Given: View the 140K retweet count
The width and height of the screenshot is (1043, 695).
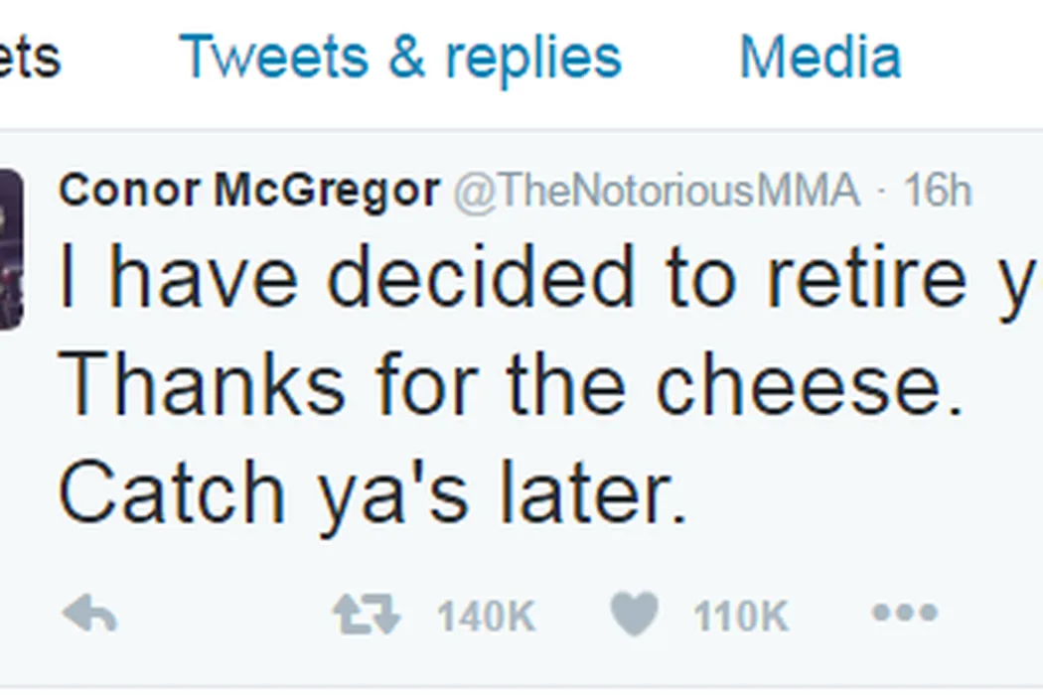Looking at the screenshot, I should 486,617.
